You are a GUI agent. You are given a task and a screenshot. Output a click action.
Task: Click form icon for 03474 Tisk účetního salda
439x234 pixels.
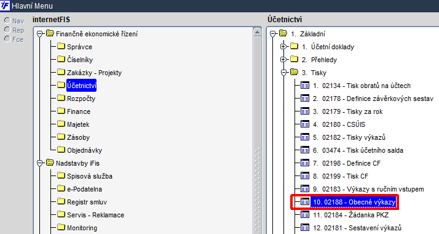tap(305, 150)
